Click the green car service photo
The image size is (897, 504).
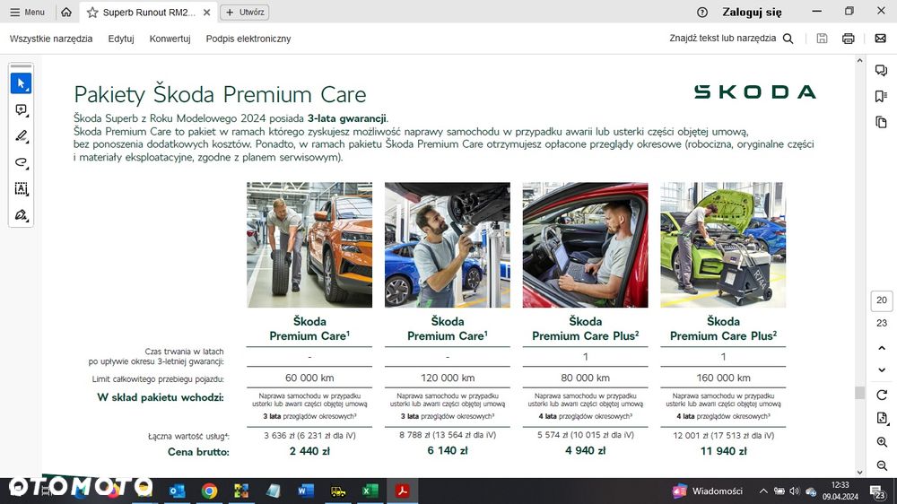coord(723,245)
